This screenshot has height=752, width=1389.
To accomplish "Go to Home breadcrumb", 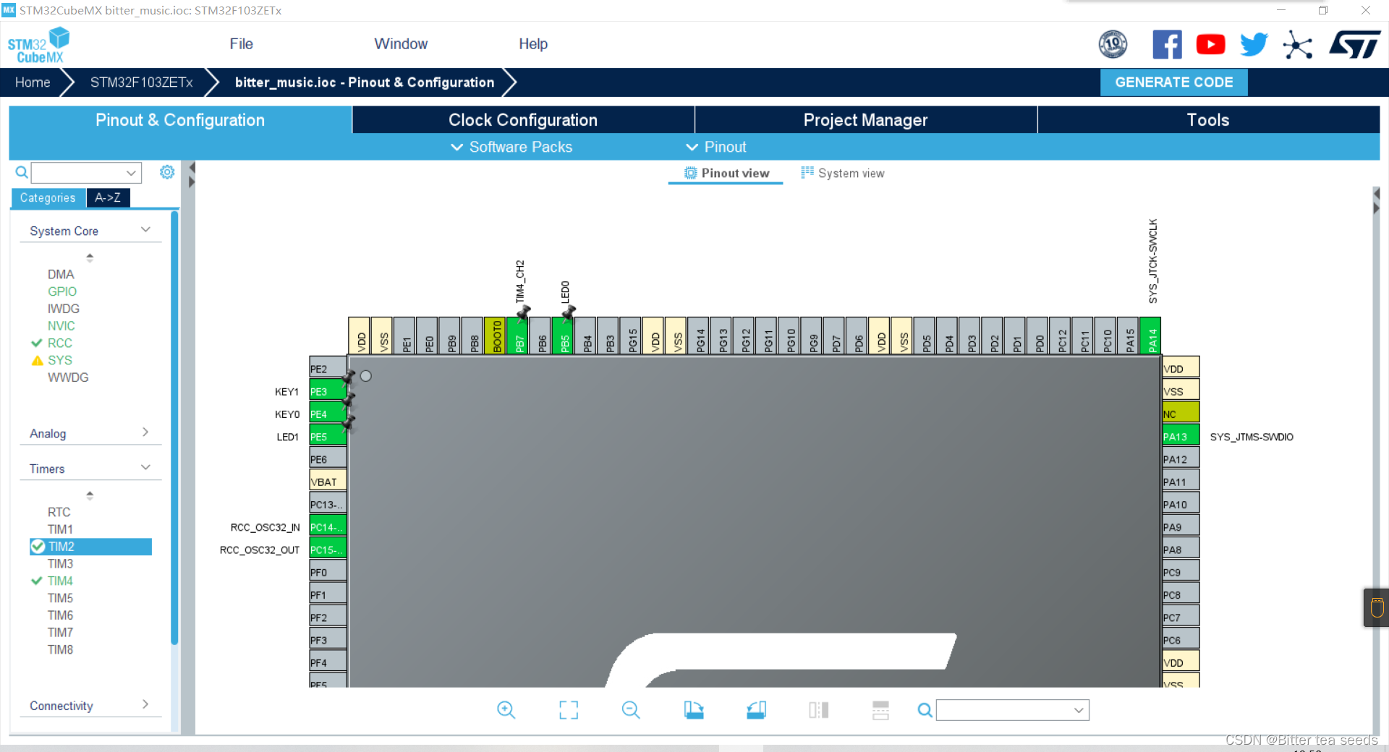I will (x=33, y=82).
